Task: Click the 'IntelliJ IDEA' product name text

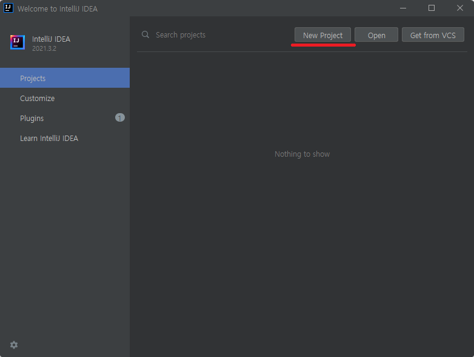Action: 51,39
